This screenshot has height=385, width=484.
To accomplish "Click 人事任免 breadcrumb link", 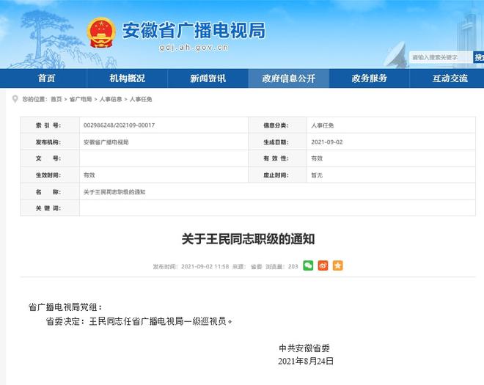I will 141,99.
